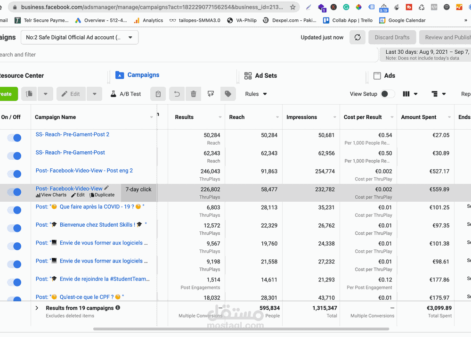471x337 pixels.
Task: Click View Charts under Post- Facebook-Video-View
Action: (51, 195)
